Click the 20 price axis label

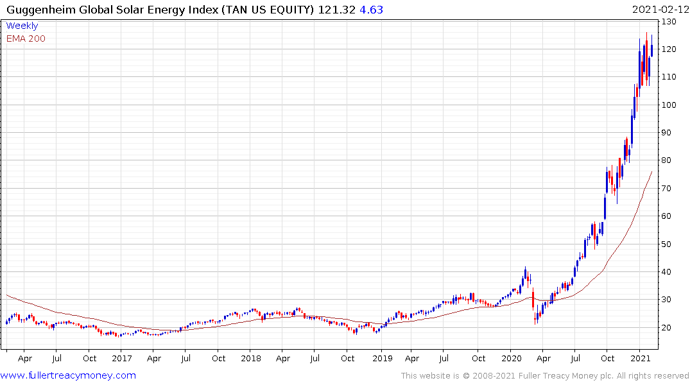(x=666, y=328)
